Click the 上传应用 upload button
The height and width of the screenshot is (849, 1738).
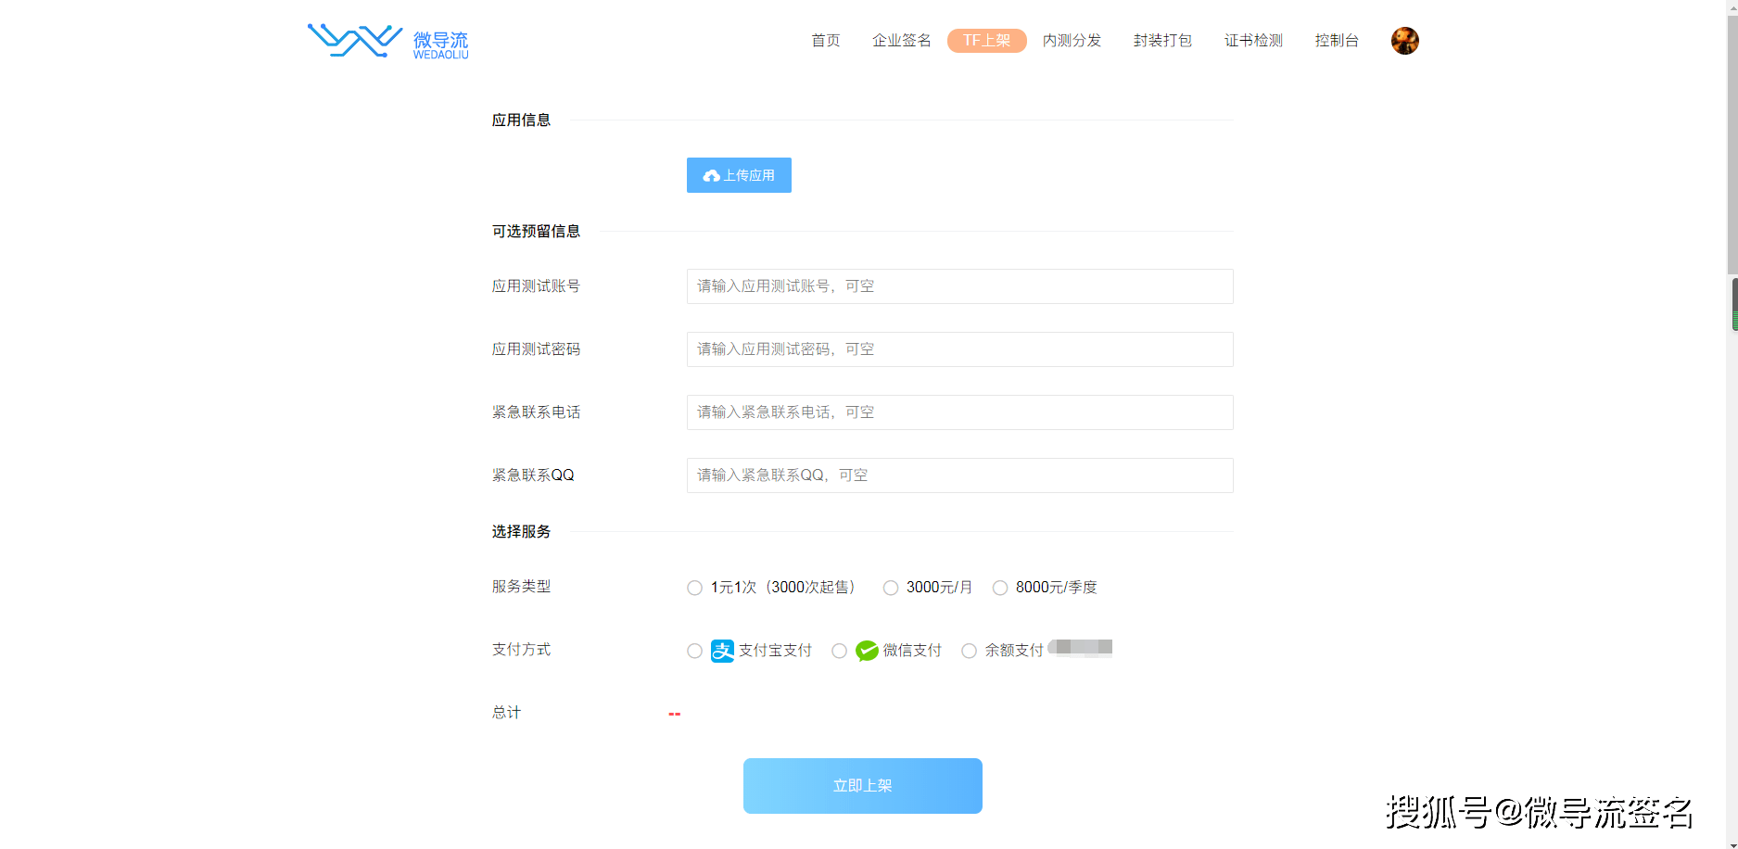point(739,175)
